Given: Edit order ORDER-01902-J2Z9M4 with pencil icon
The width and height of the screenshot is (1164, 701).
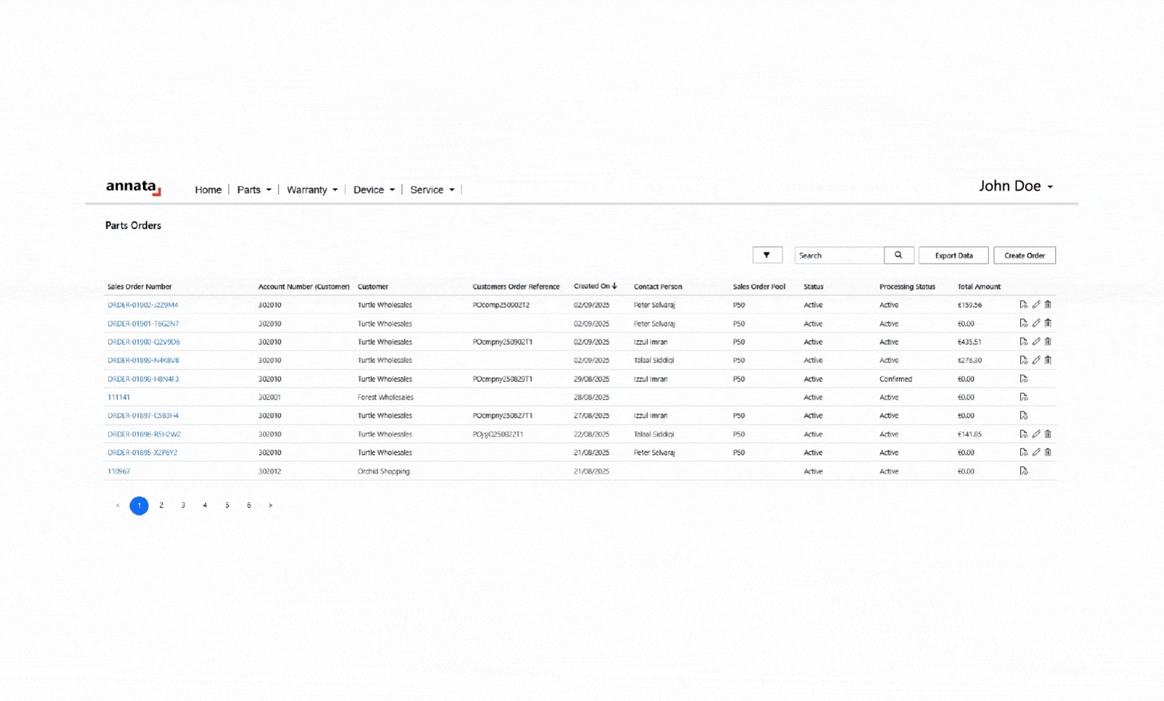Looking at the screenshot, I should click(x=1036, y=305).
